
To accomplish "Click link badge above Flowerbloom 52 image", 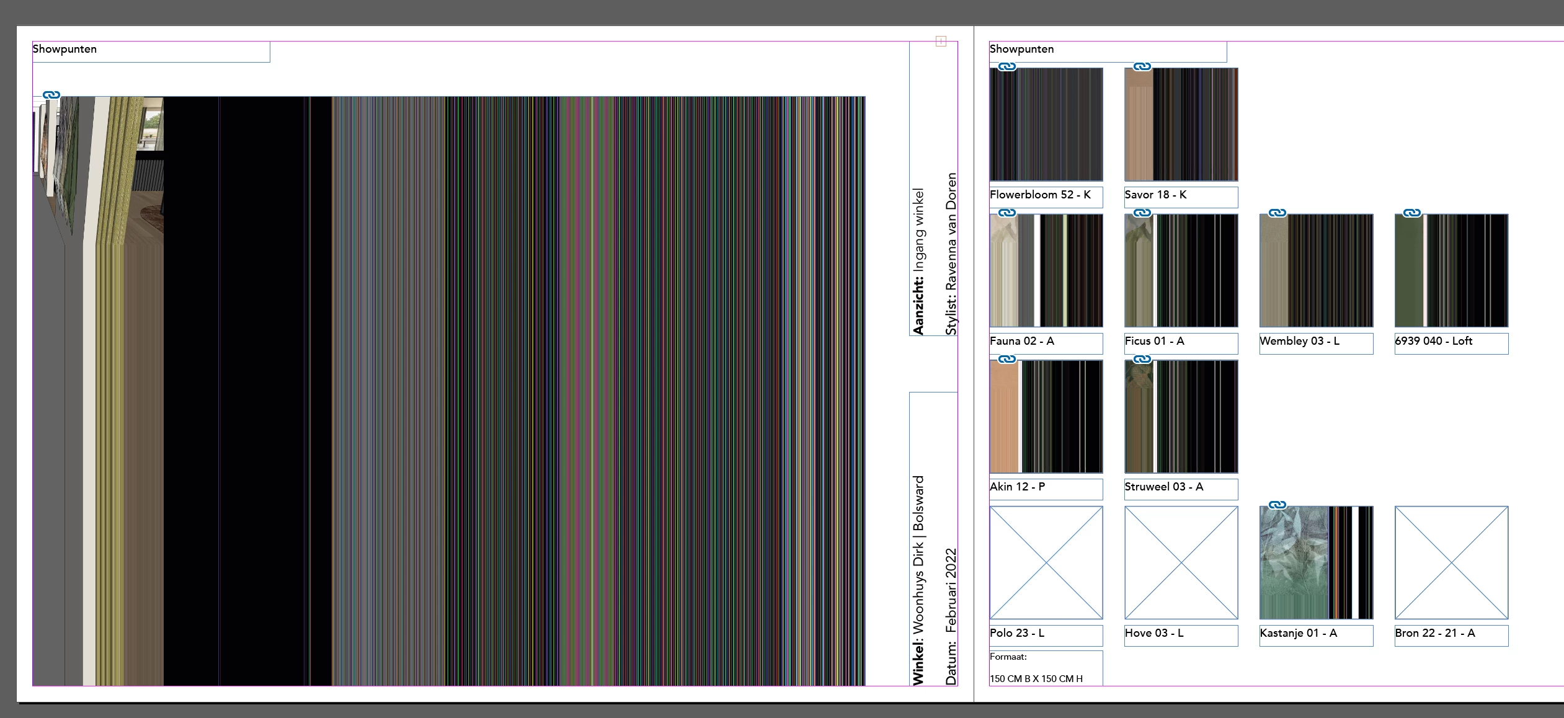I will click(x=1007, y=67).
